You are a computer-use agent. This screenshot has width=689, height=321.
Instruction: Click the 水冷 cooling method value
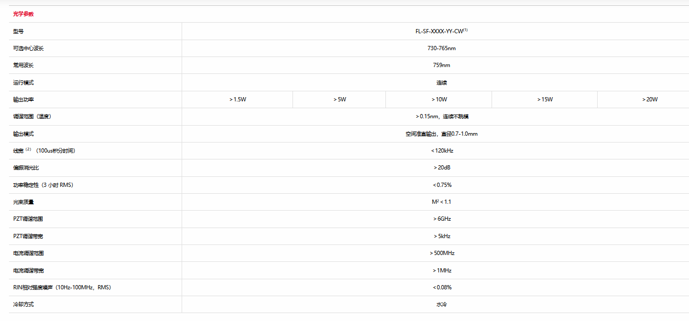[x=441, y=304]
